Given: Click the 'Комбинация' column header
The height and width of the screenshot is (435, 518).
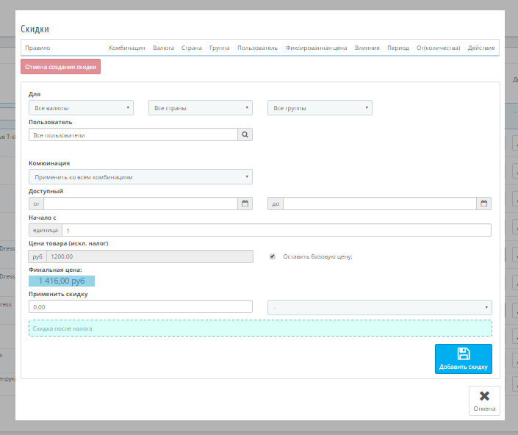Looking at the screenshot, I should point(126,48).
